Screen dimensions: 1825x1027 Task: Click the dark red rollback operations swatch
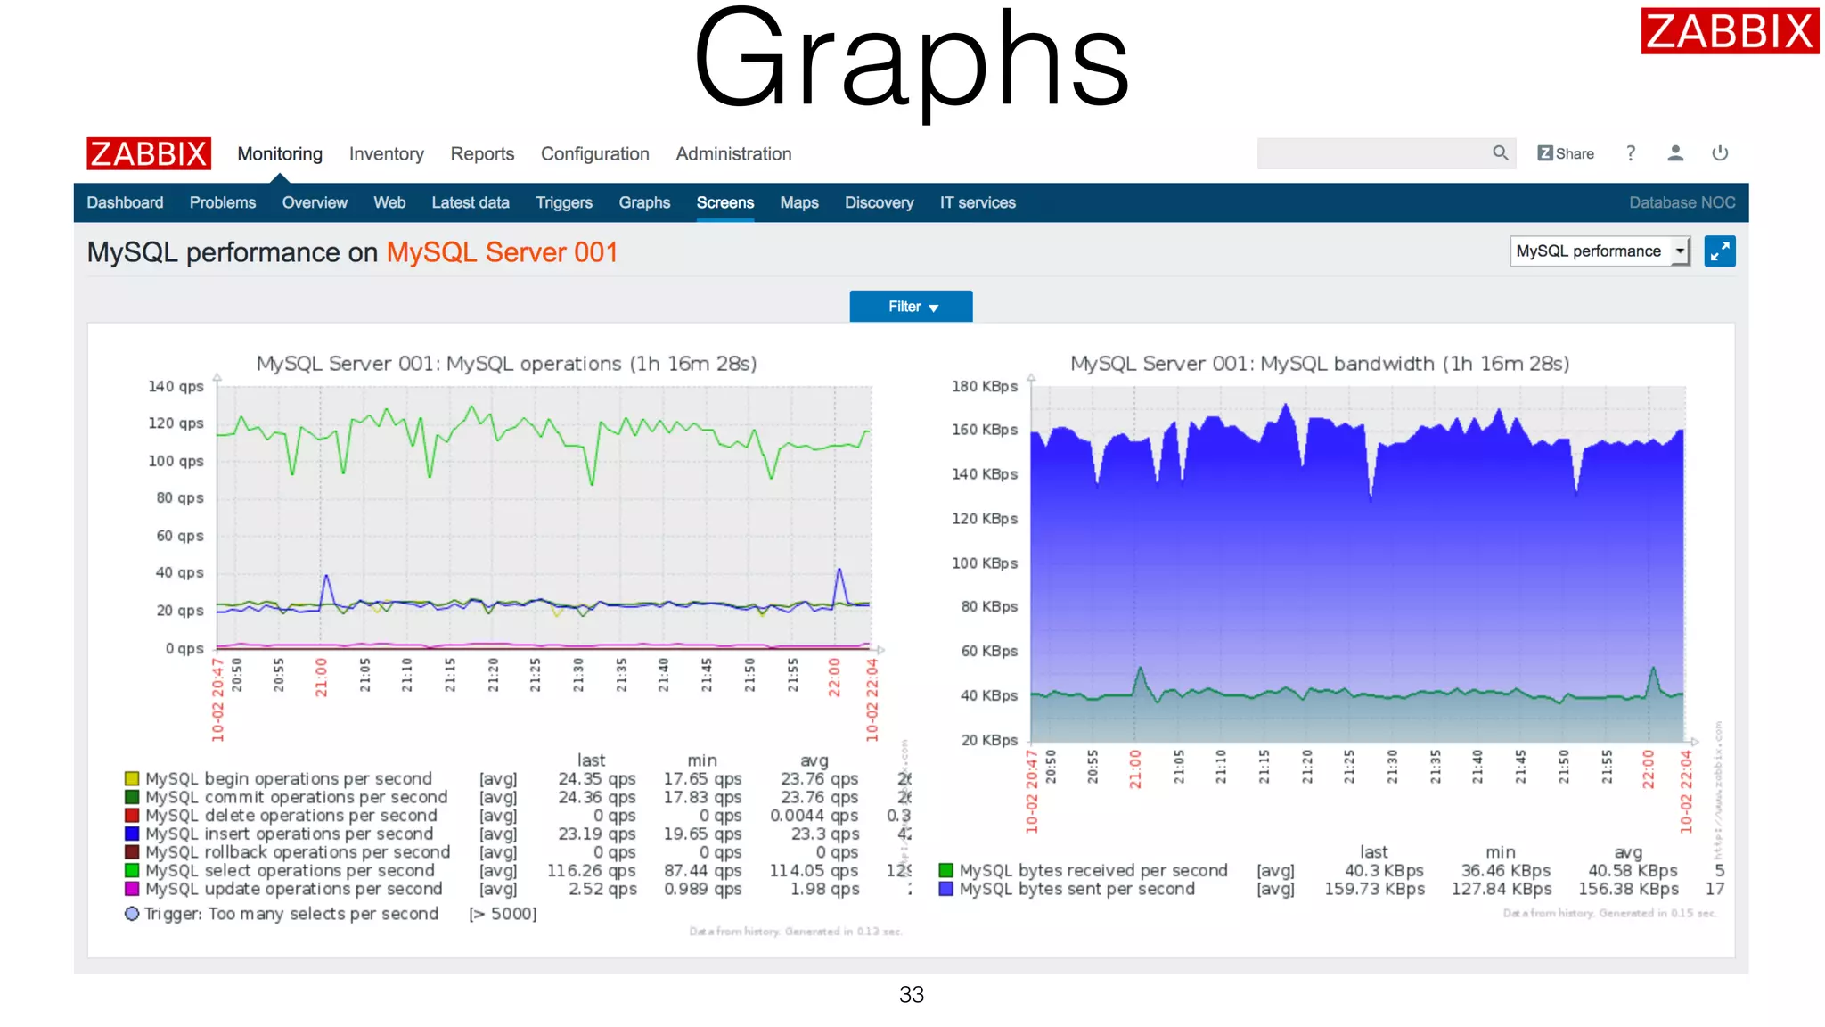pos(132,851)
